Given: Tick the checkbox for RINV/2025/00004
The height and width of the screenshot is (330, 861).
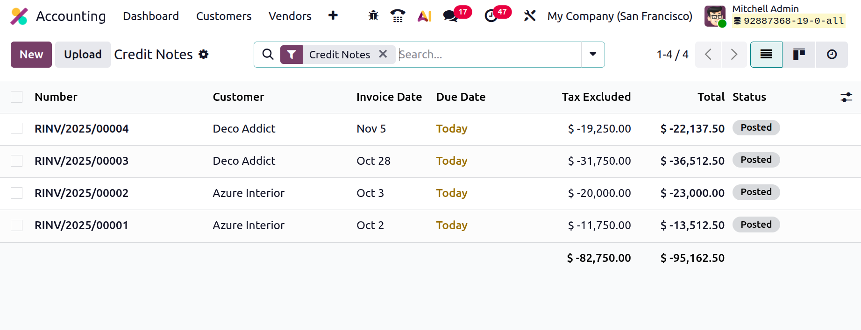Looking at the screenshot, I should click(17, 128).
